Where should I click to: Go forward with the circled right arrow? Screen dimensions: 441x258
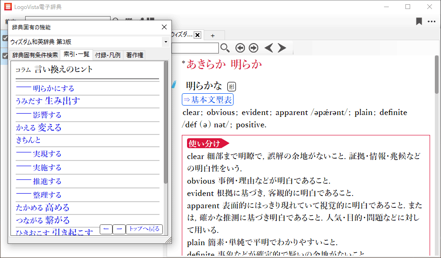253,48
